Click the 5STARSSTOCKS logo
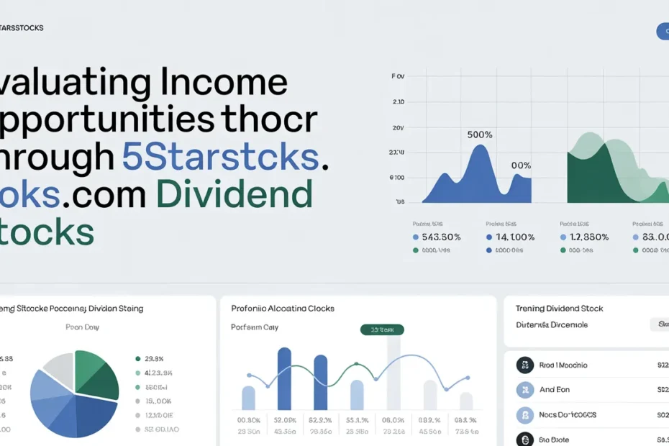The width and height of the screenshot is (669, 446). coord(22,27)
